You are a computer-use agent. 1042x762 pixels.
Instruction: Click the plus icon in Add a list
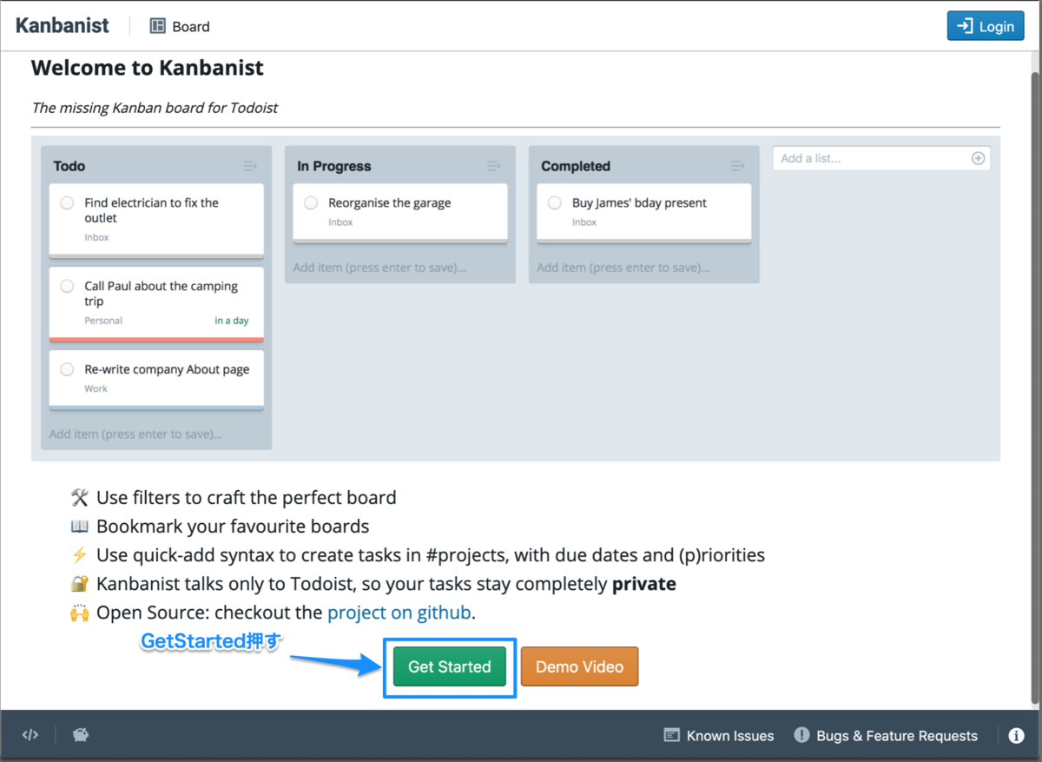coord(978,158)
